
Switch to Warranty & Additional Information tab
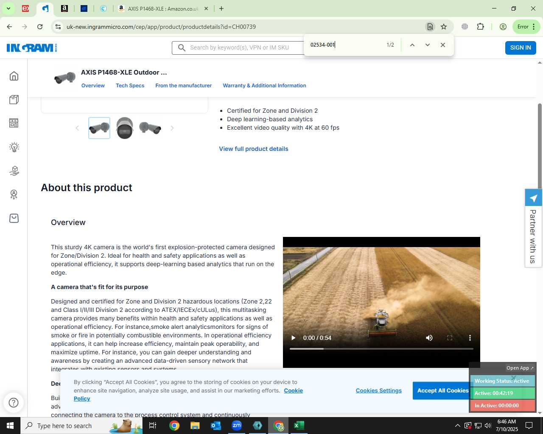264,86
